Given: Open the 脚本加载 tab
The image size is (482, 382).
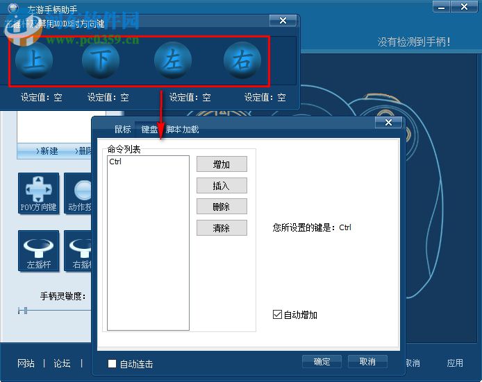Looking at the screenshot, I should click(x=183, y=129).
